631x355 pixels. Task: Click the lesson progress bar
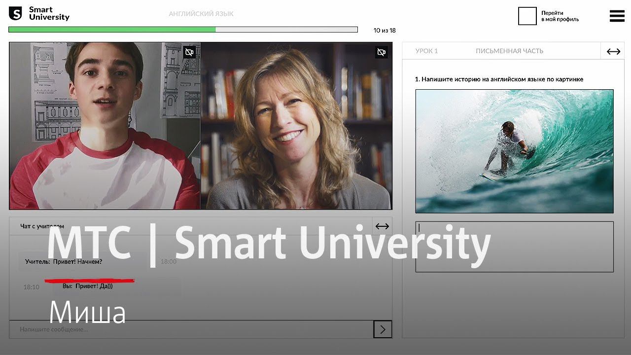[x=183, y=30]
